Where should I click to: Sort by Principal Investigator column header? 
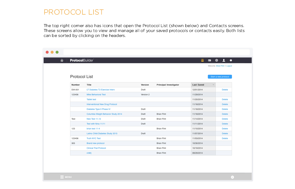[x=168, y=85]
